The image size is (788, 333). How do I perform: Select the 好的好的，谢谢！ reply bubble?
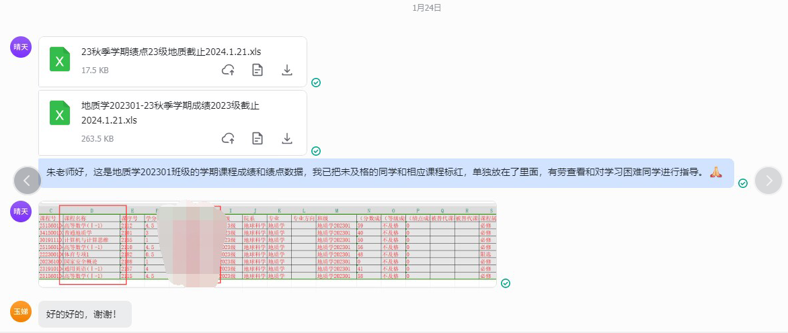tap(85, 314)
